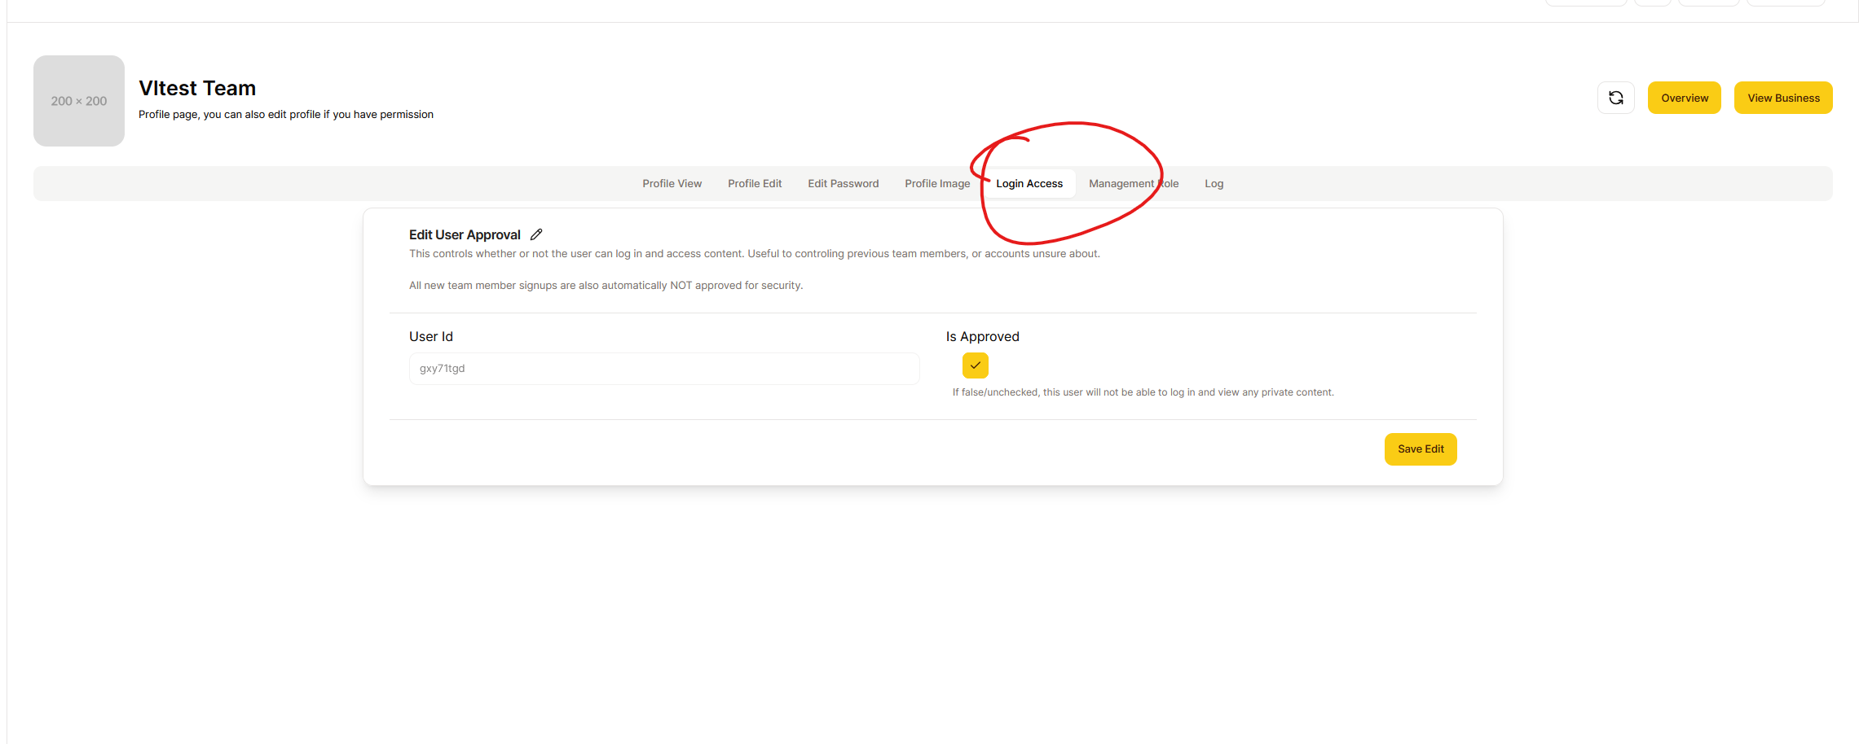
Task: Click the Edit User Approval heading
Action: pos(465,235)
